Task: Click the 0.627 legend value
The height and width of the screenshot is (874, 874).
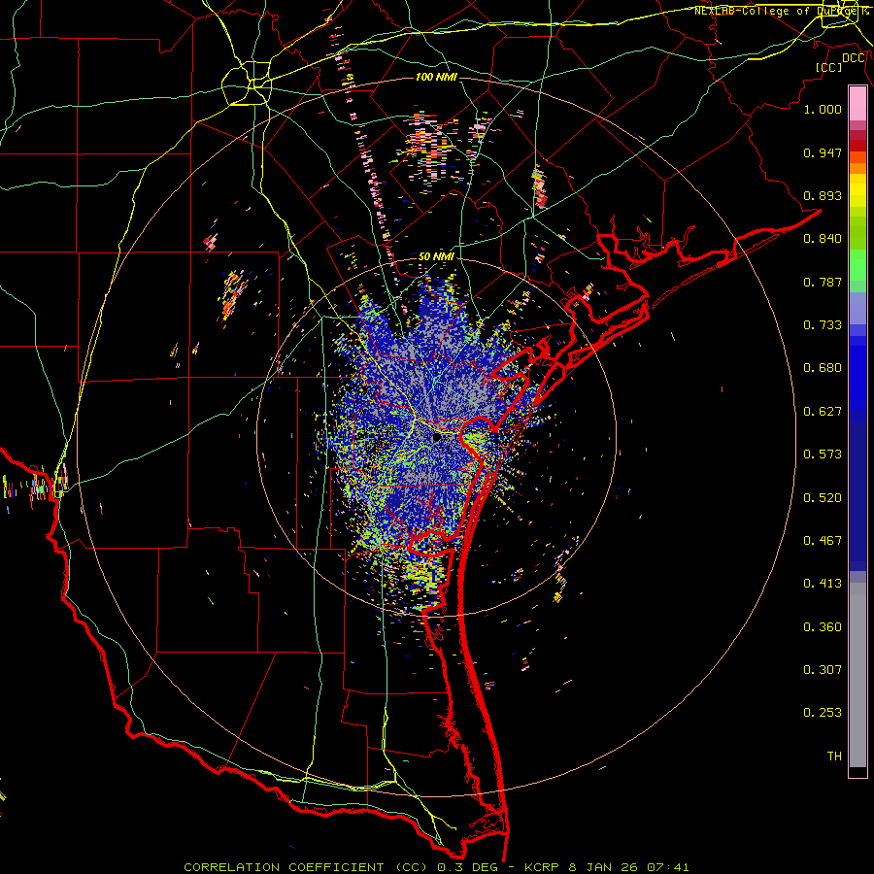Action: pyautogui.click(x=823, y=412)
